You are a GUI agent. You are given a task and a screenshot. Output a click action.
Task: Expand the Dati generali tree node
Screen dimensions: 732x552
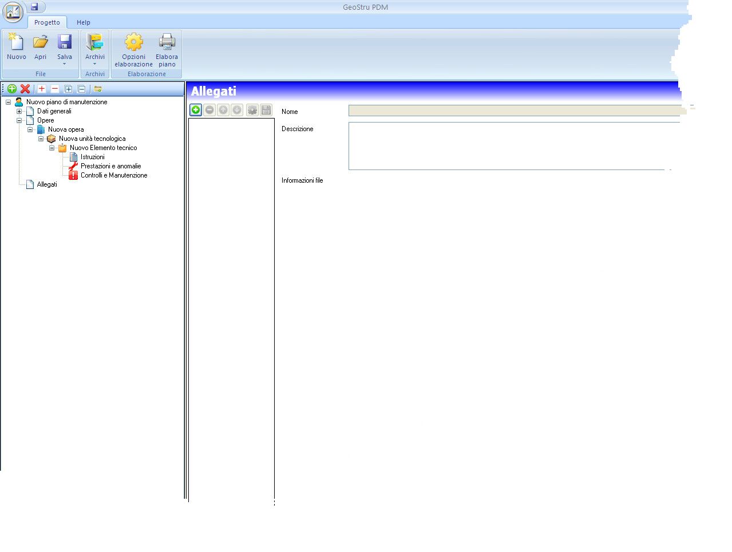(x=19, y=111)
